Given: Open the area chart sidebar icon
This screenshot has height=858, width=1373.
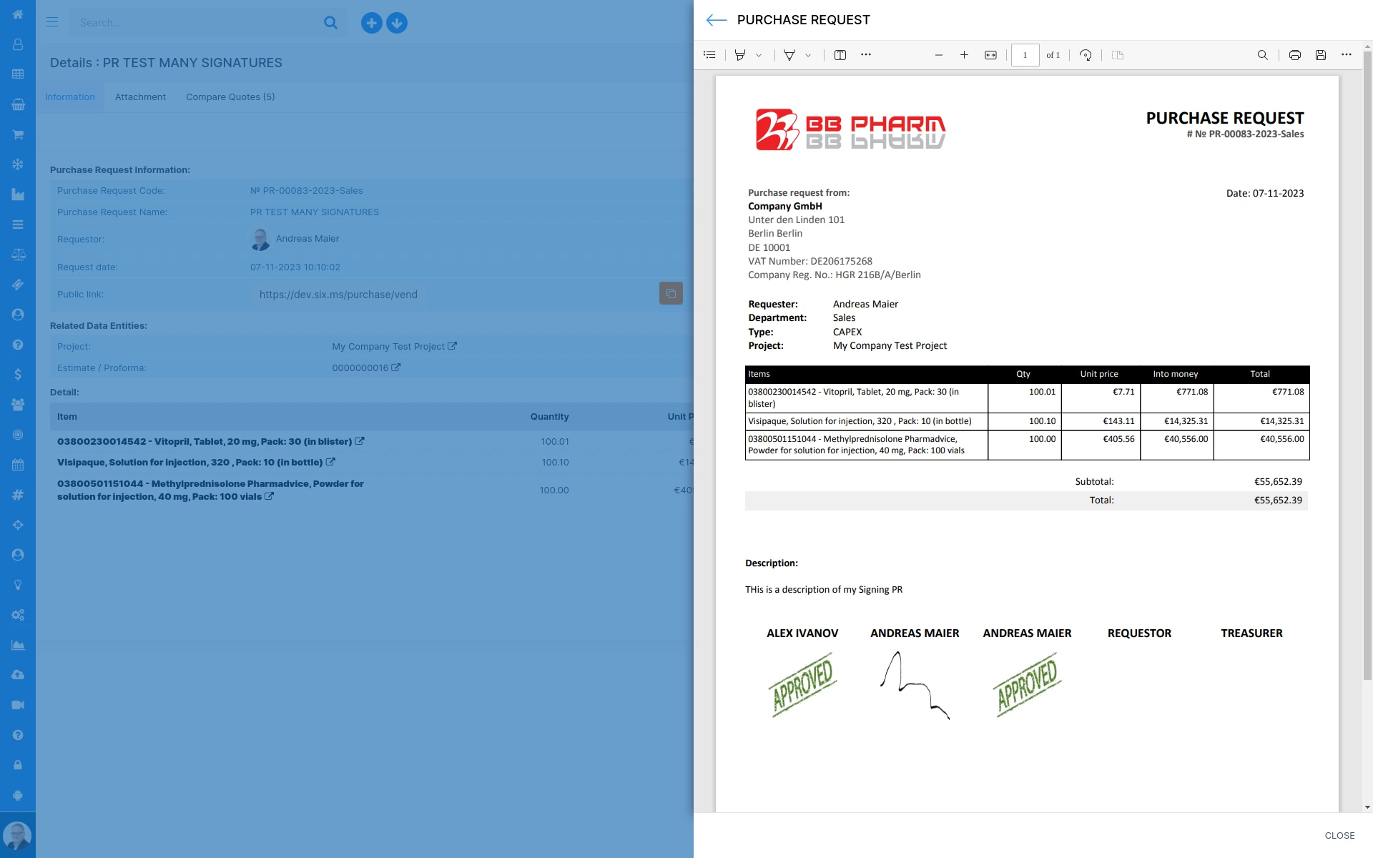Looking at the screenshot, I should click(x=18, y=645).
